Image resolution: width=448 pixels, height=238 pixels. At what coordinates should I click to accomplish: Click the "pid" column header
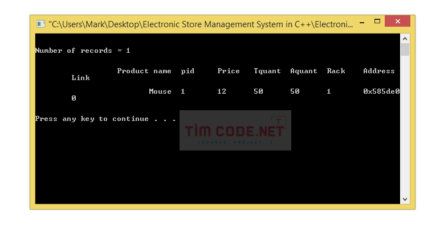click(188, 71)
